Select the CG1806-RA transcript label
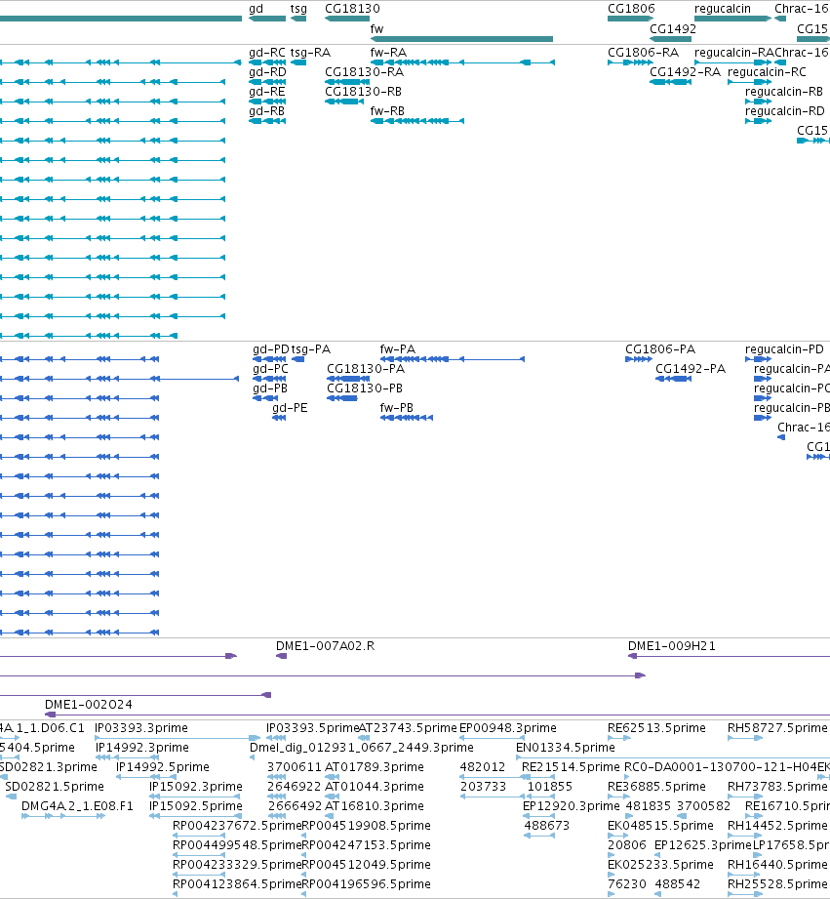830x899 pixels. [x=644, y=53]
